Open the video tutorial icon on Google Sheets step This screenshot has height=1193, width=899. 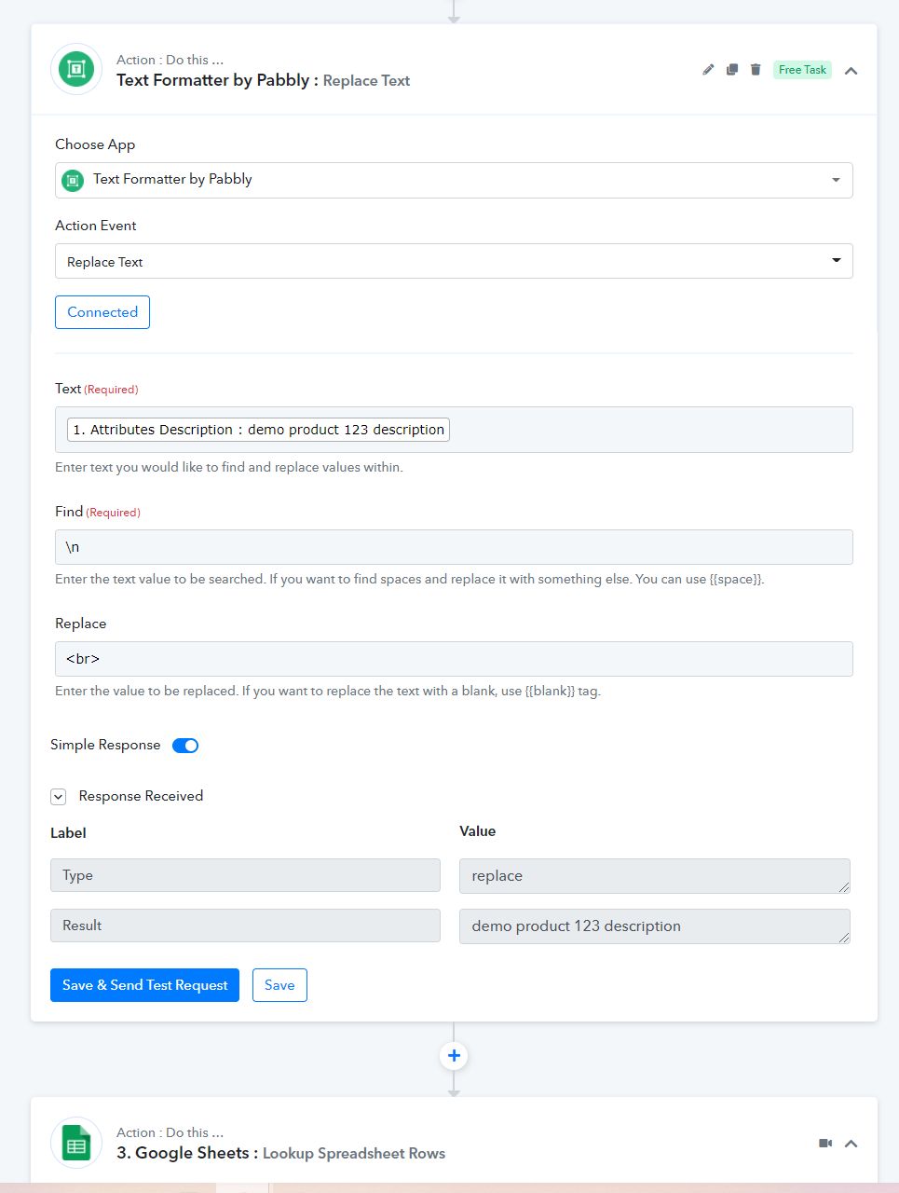pyautogui.click(x=825, y=1143)
